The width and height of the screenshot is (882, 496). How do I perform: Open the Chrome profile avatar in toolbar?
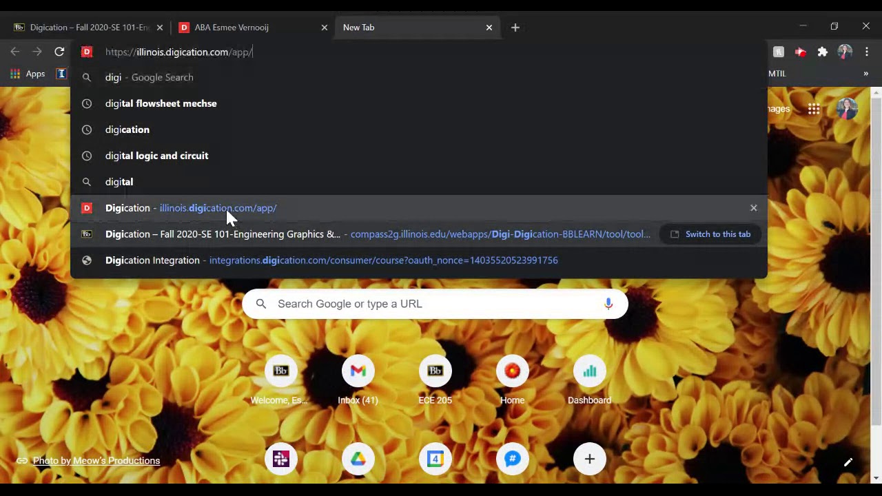[x=845, y=52]
